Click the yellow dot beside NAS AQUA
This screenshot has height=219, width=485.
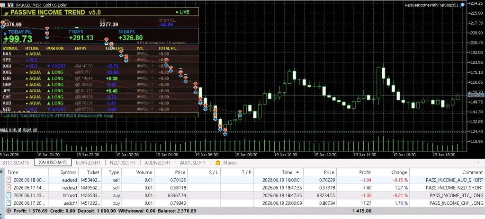27,54
